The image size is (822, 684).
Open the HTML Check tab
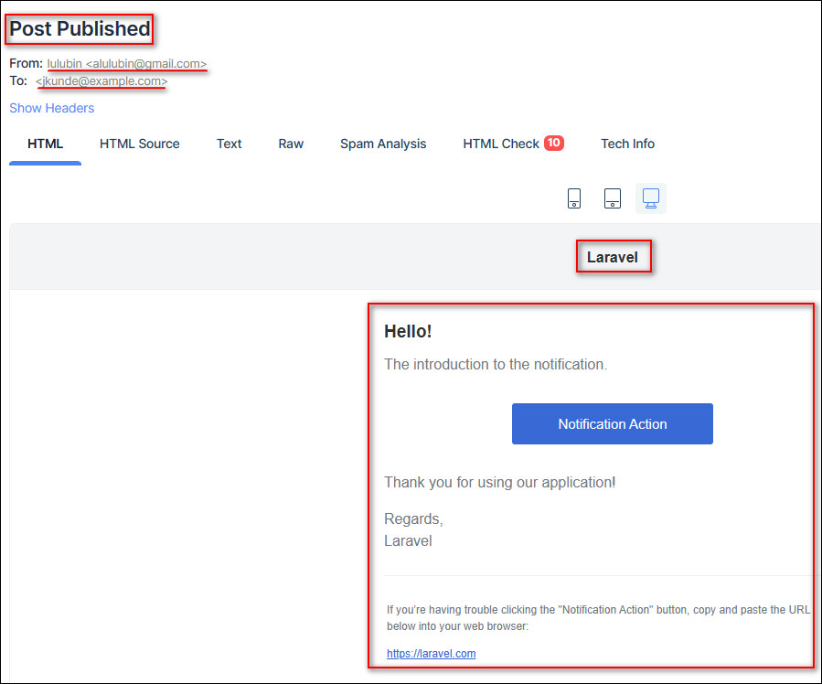point(501,144)
